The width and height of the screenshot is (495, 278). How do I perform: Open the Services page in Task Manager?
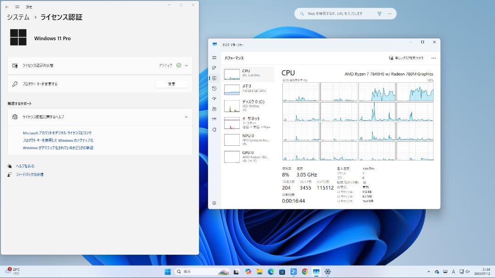pos(214,129)
